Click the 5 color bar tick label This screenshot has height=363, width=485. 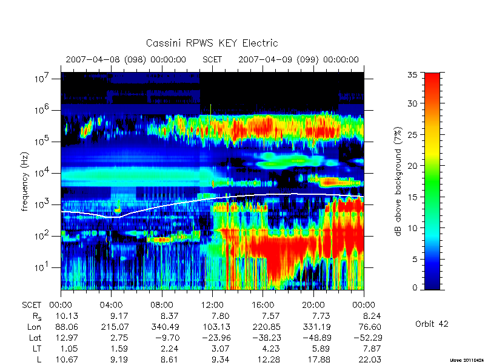(x=415, y=259)
